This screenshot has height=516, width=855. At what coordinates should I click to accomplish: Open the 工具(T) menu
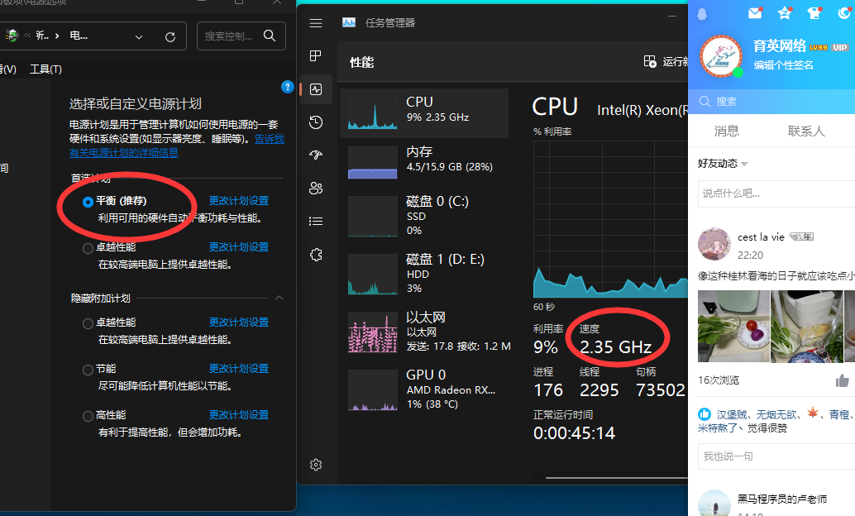pyautogui.click(x=45, y=69)
